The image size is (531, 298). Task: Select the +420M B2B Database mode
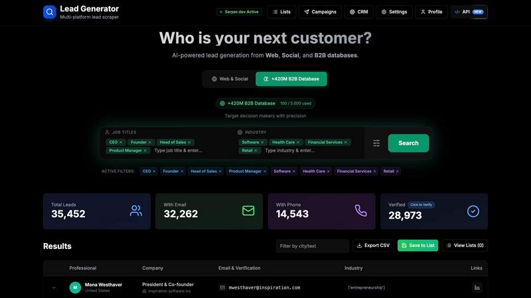(291, 79)
